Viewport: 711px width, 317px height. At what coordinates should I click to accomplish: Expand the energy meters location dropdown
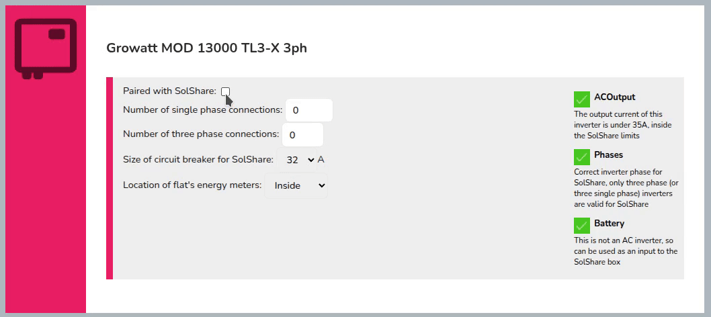(x=296, y=185)
